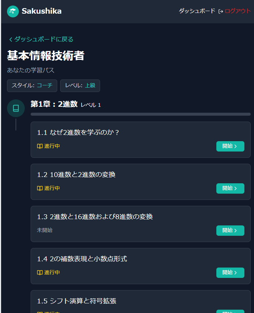
Task: Click the Sakushika graduation cap logo icon
Action: coord(13,11)
